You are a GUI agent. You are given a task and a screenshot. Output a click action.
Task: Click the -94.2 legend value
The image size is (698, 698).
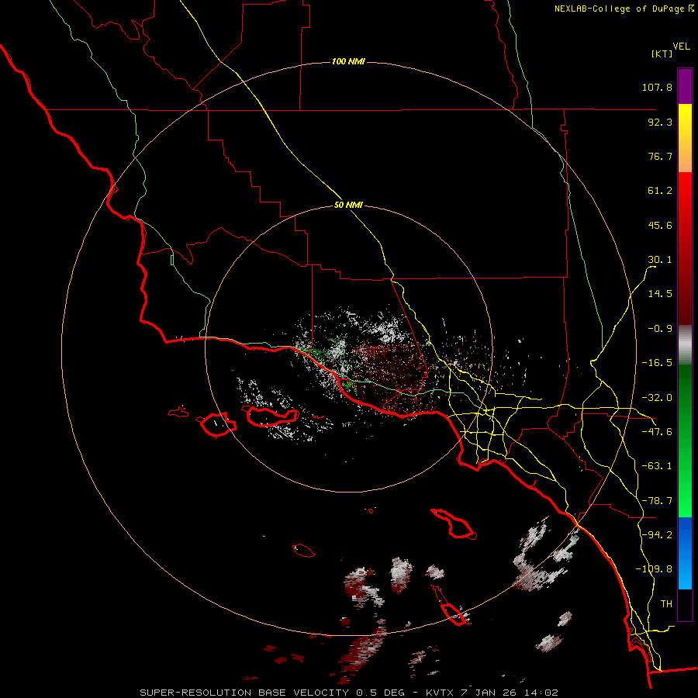point(657,535)
